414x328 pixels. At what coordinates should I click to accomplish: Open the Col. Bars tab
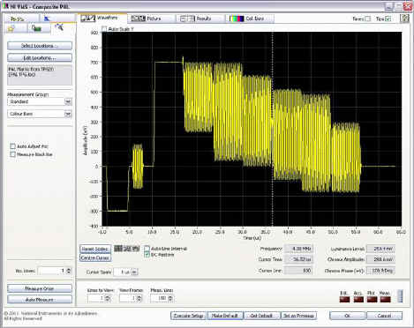tap(250, 19)
